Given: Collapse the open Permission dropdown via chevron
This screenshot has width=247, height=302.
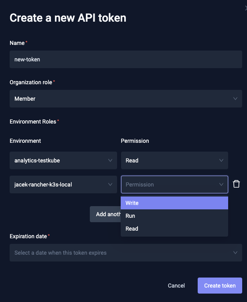Looking at the screenshot, I should (x=221, y=184).
